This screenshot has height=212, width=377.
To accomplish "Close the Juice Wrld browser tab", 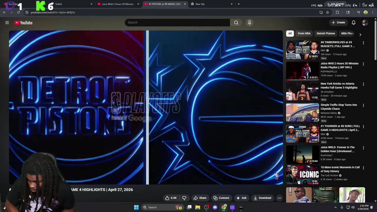I will coord(138,4).
